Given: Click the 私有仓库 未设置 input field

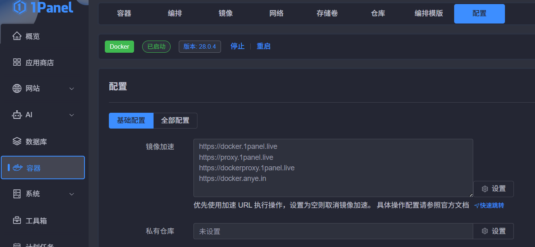Looking at the screenshot, I should 333,231.
